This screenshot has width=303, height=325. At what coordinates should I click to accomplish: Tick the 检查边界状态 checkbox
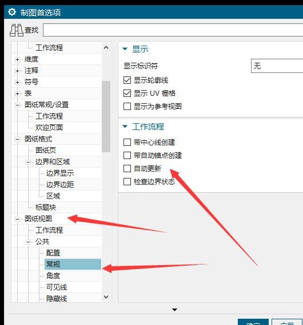coord(127,181)
